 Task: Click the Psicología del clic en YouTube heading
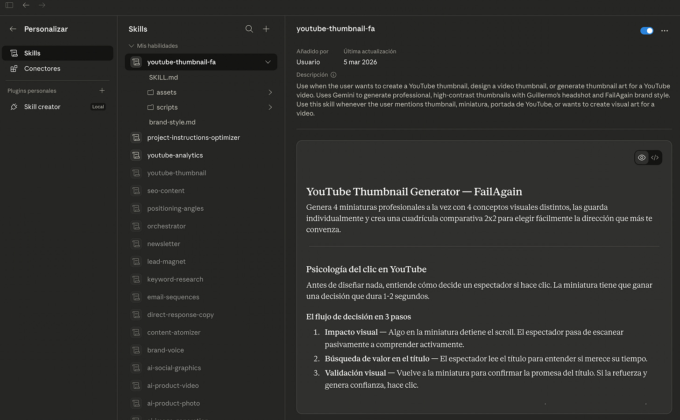pos(366,270)
